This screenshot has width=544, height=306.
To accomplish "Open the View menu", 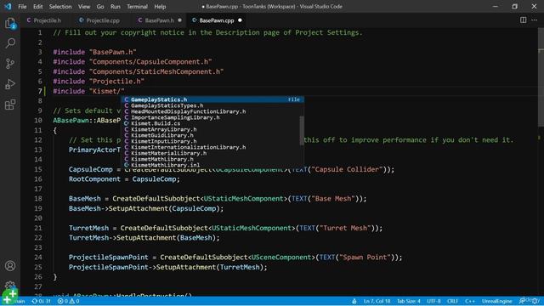I will point(84,6).
